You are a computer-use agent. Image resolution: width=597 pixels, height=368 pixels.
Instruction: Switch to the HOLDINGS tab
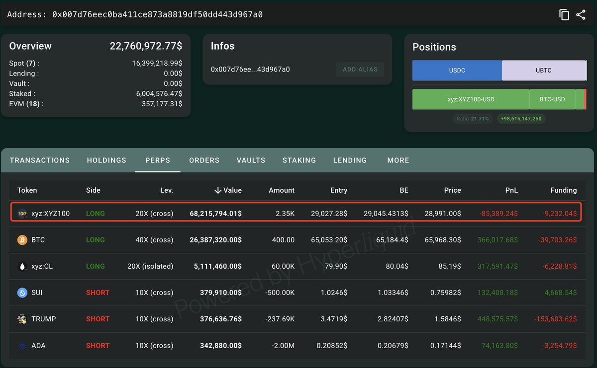[106, 160]
